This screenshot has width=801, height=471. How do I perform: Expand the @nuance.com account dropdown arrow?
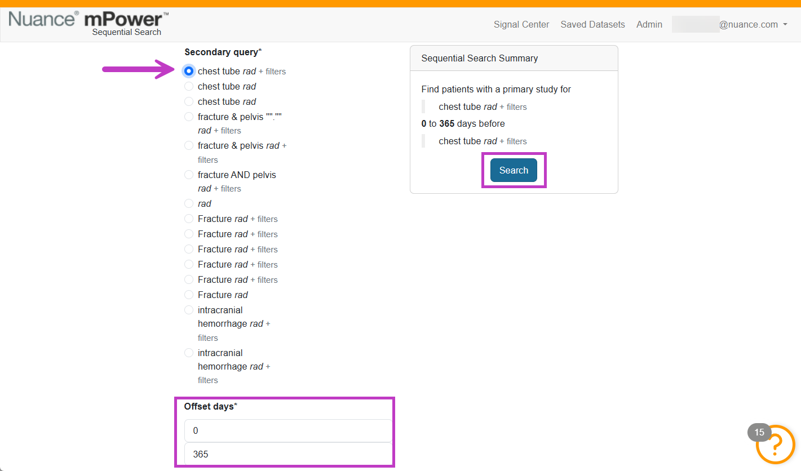tap(785, 25)
